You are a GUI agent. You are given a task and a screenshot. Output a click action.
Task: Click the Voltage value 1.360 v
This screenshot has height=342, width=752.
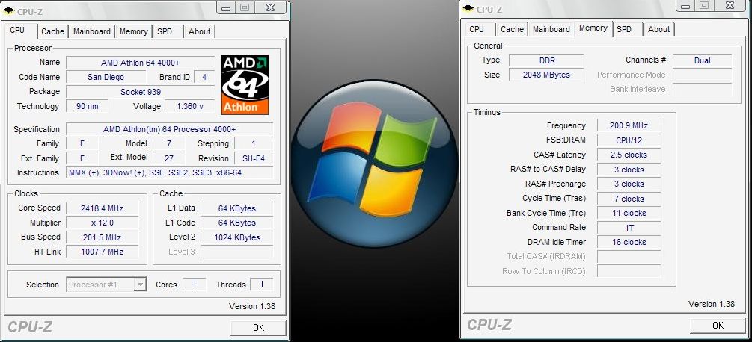click(x=190, y=106)
